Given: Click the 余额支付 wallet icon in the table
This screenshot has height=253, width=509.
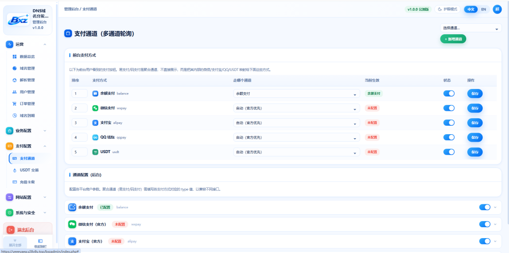Looking at the screenshot, I should (95, 93).
